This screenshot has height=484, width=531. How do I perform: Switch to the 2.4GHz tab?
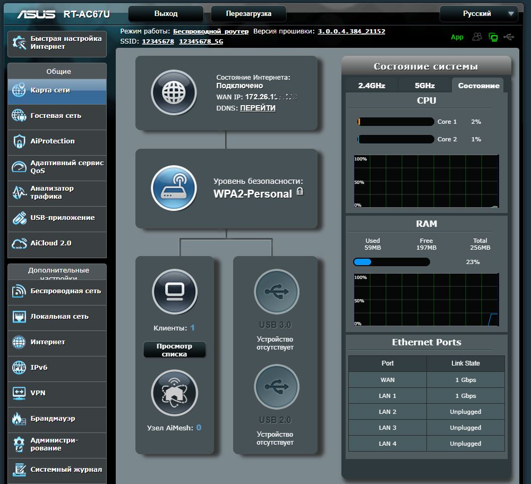click(x=372, y=86)
